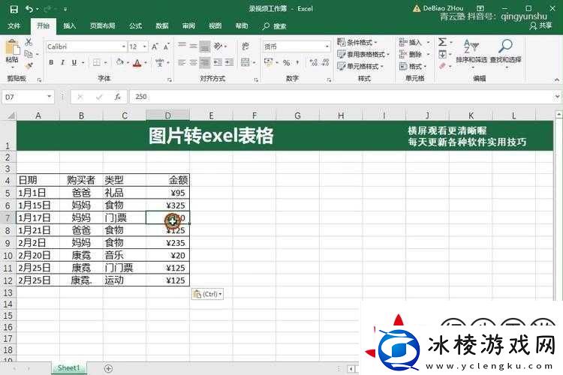This screenshot has height=375, width=563.
Task: Click Increase Indent icon
Action: pos(230,62)
